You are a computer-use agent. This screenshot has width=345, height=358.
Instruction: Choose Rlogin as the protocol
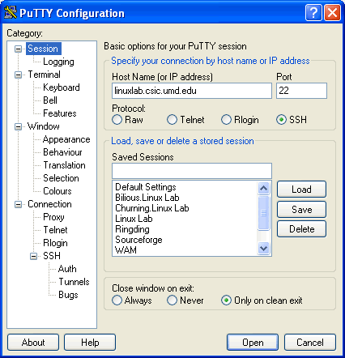point(226,120)
